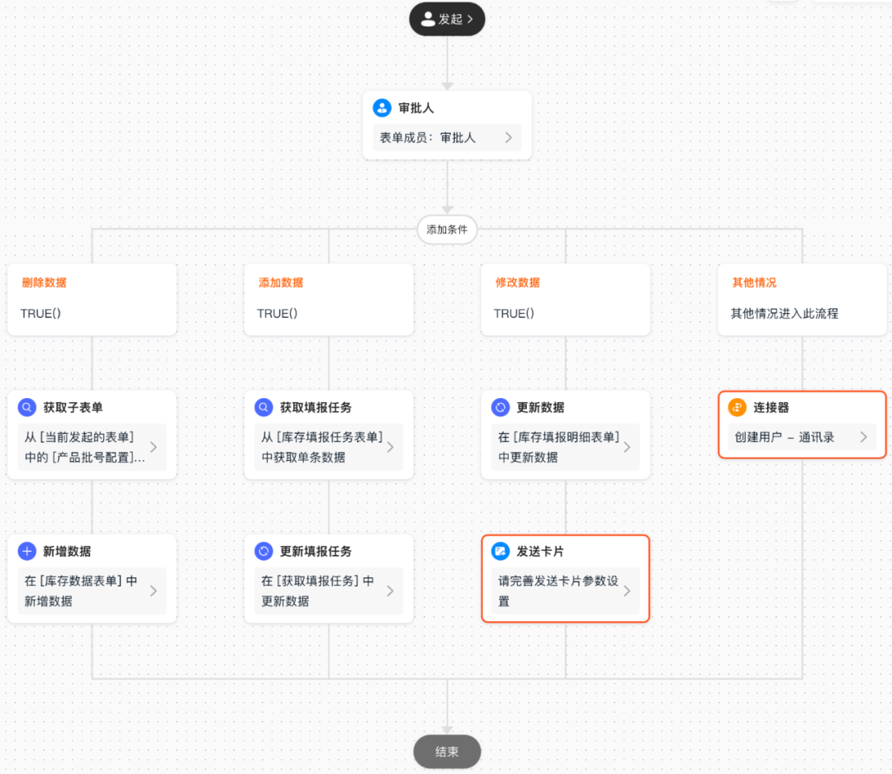Click the 发送卡片 card icon
Viewport: 892px width, 774px height.
point(500,551)
